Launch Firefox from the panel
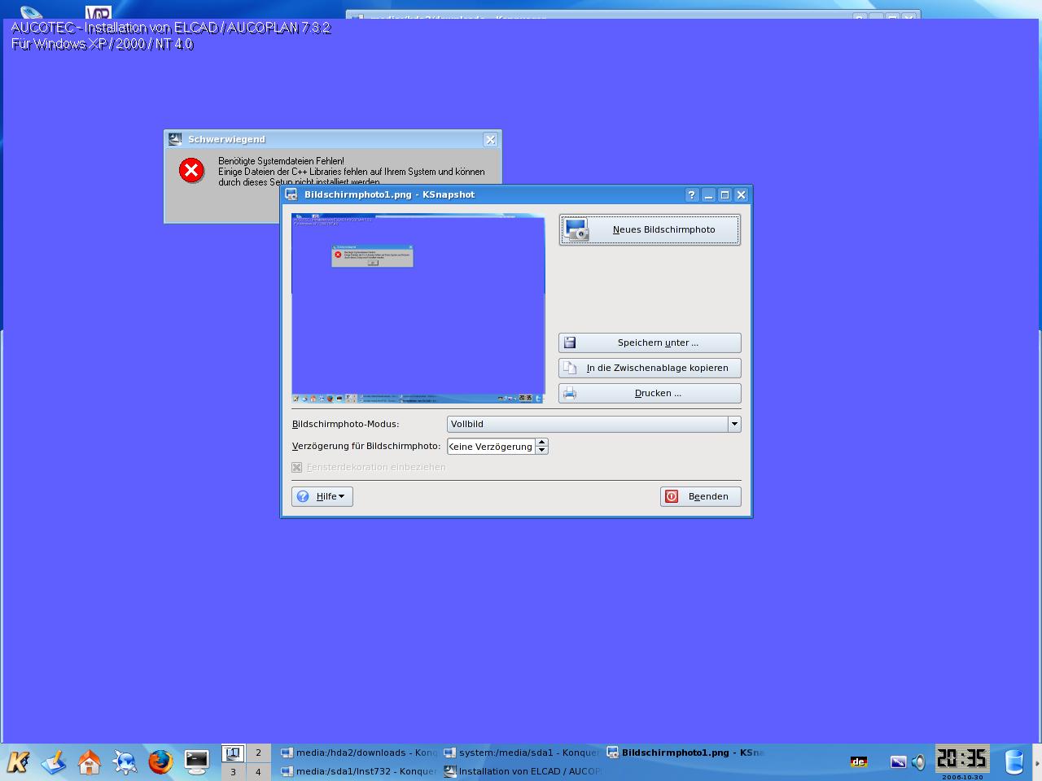This screenshot has width=1042, height=781. [161, 762]
